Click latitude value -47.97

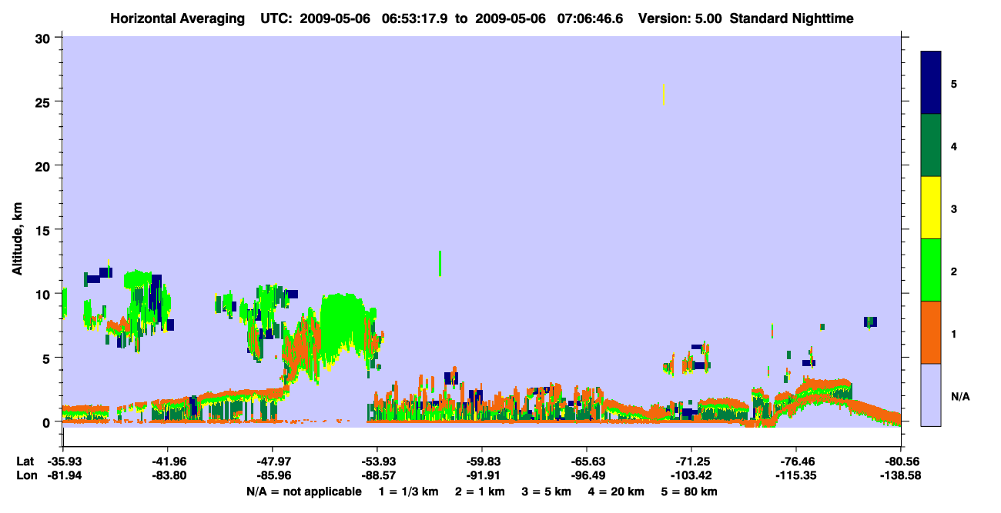272,461
